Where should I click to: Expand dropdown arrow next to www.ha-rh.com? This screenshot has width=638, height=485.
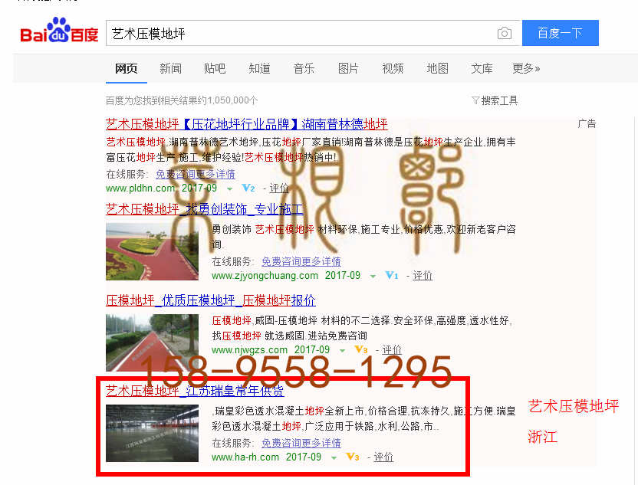pos(334,457)
